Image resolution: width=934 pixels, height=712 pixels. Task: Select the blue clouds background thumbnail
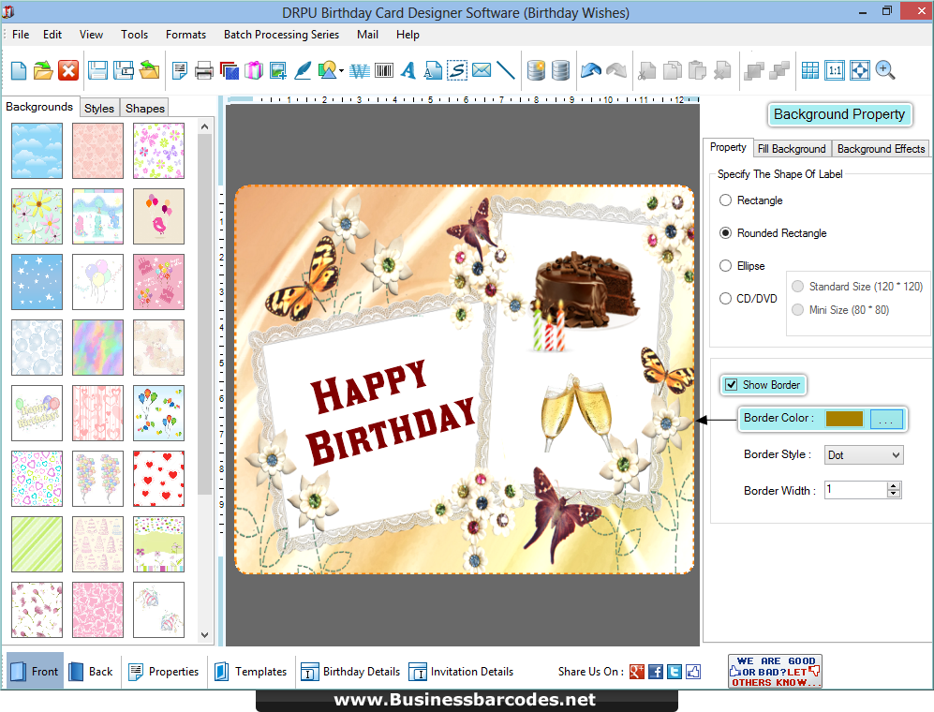[37, 151]
